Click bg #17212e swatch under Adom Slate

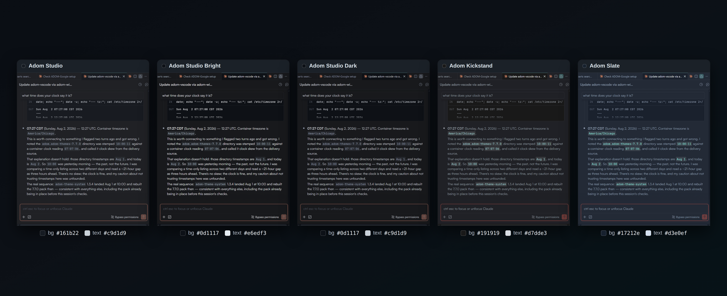604,233
